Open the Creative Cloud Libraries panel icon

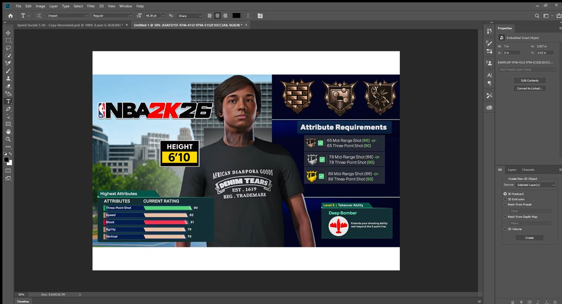pos(489,108)
